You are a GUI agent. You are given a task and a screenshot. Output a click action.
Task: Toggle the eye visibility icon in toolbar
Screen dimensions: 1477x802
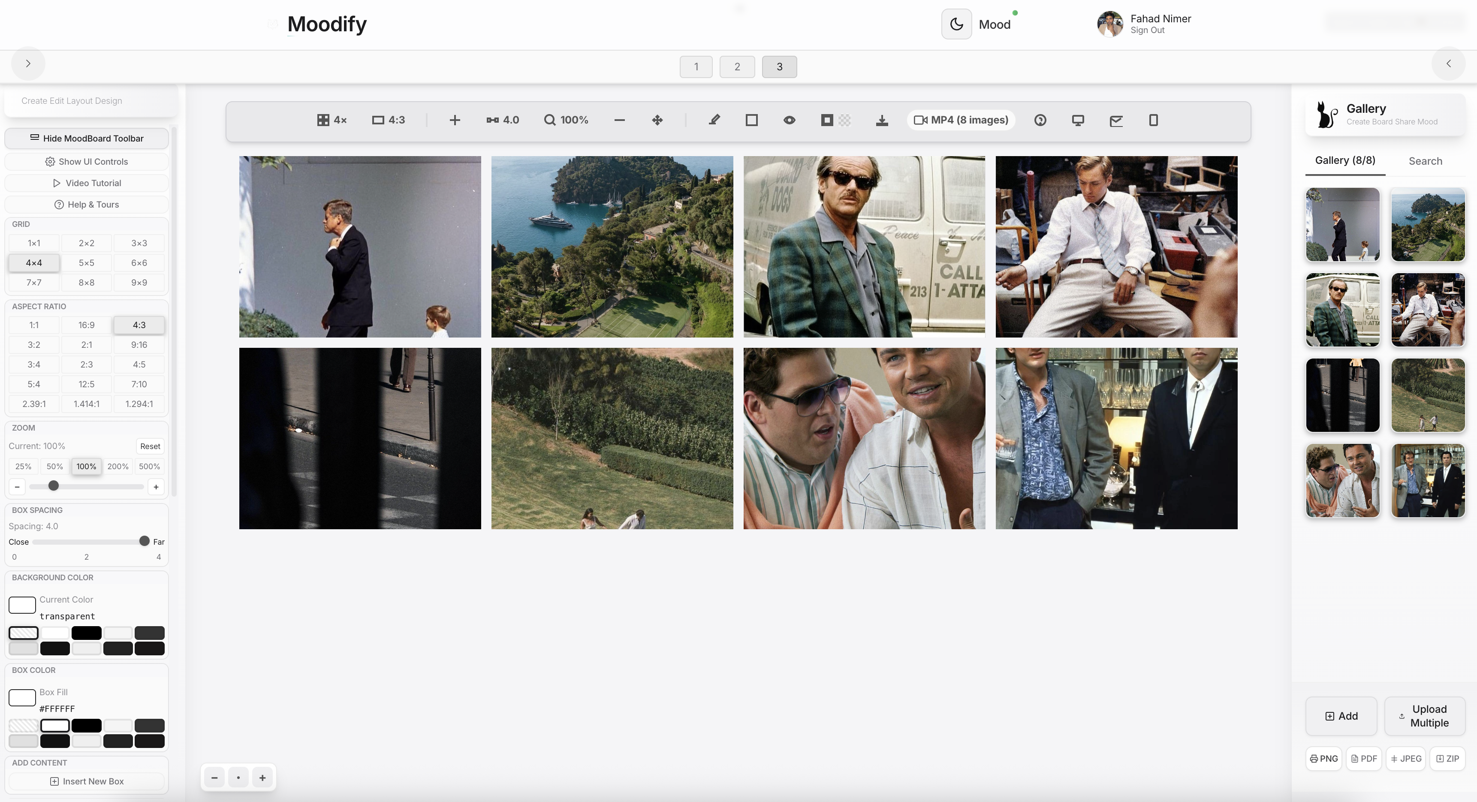coord(789,120)
